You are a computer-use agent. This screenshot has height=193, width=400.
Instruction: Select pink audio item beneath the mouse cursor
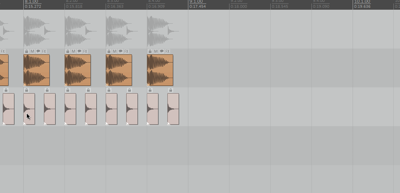[x=29, y=109]
